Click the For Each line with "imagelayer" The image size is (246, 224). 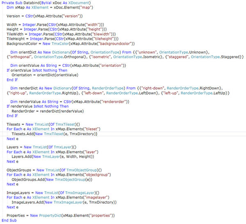coord(58,197)
